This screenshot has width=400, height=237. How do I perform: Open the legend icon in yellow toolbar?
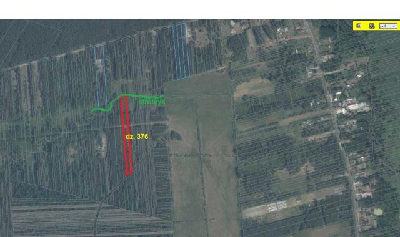tap(359, 26)
